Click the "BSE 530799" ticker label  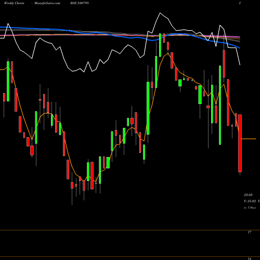(x=80, y=3)
